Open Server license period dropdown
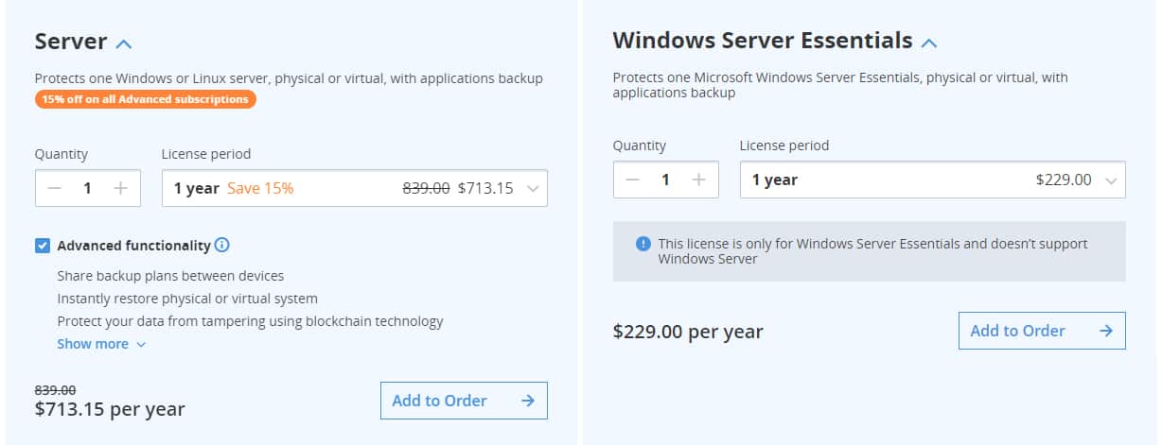This screenshot has width=1162, height=445. 355,188
